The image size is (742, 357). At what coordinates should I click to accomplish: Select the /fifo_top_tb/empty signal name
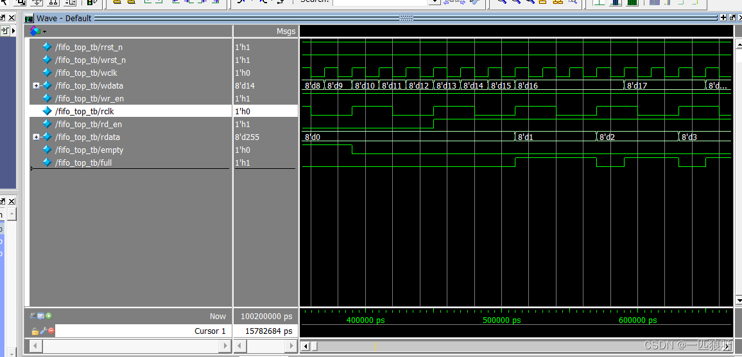point(89,150)
